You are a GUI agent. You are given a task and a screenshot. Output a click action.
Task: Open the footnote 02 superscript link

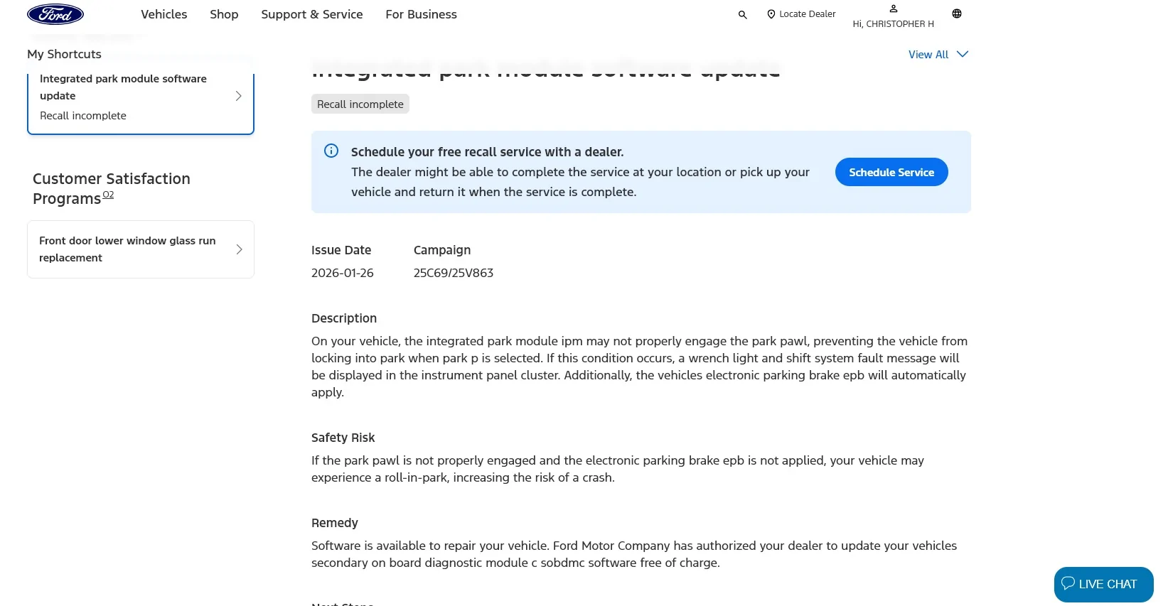click(108, 195)
